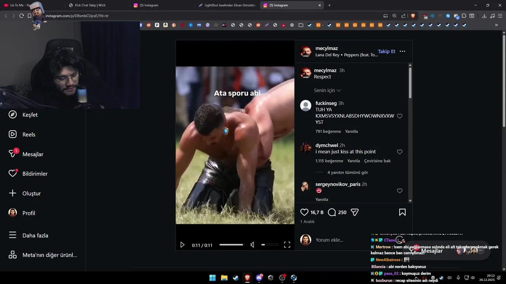Open Brave Shields lion icon
506x284 pixels.
[x=413, y=16]
